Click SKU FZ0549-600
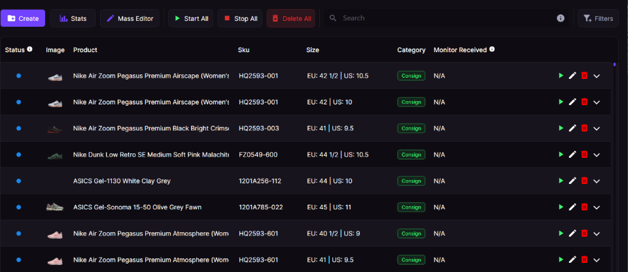628x272 pixels. (258, 155)
